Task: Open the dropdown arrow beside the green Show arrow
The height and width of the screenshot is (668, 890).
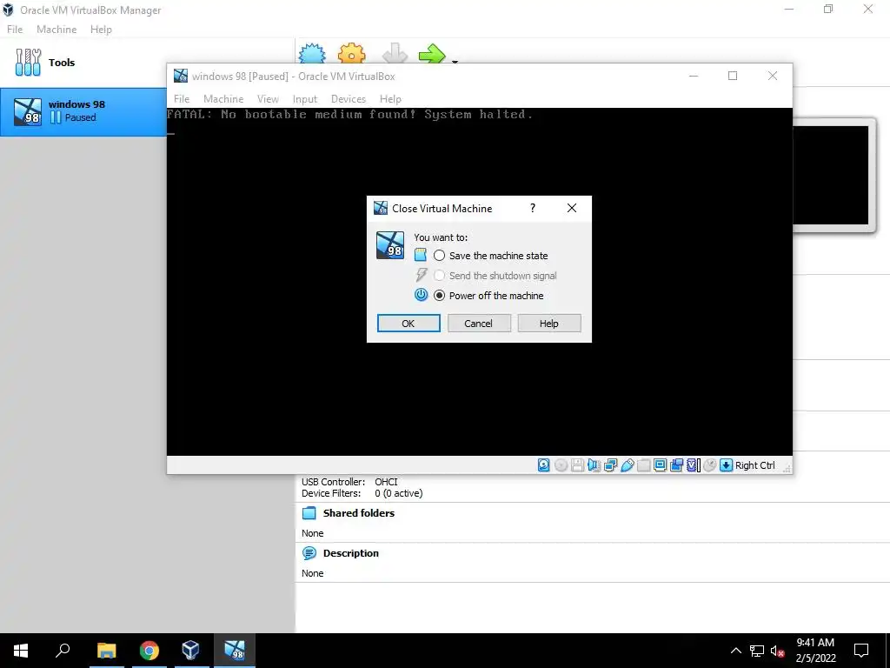Action: (x=455, y=61)
